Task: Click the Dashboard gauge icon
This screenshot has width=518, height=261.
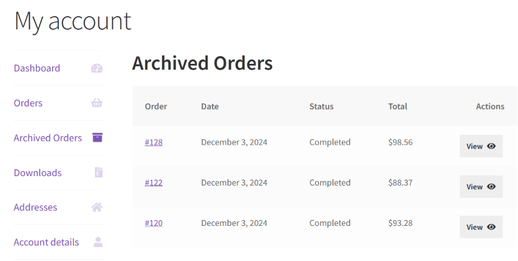Action: click(97, 68)
